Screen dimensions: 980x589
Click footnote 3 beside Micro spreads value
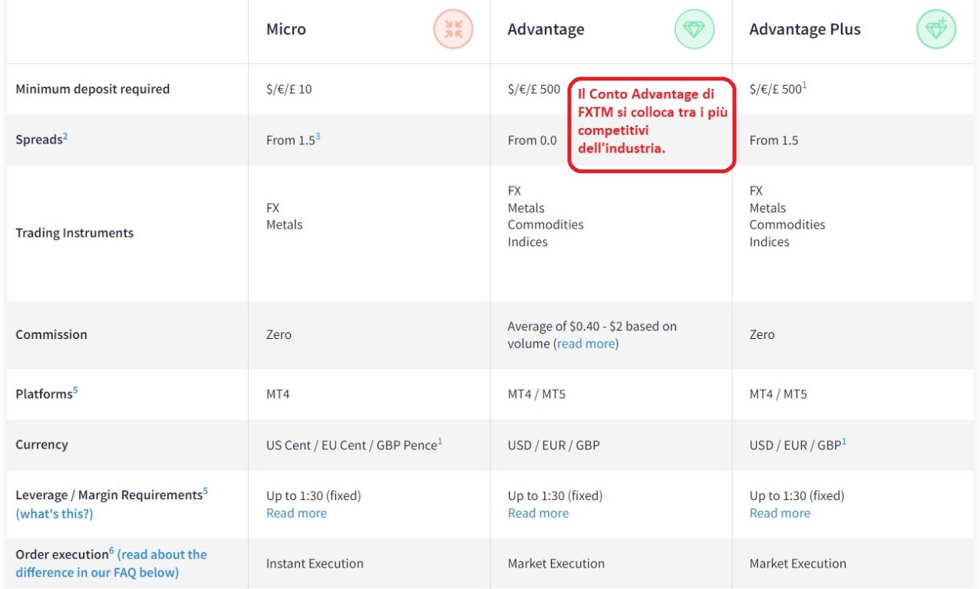[318, 137]
